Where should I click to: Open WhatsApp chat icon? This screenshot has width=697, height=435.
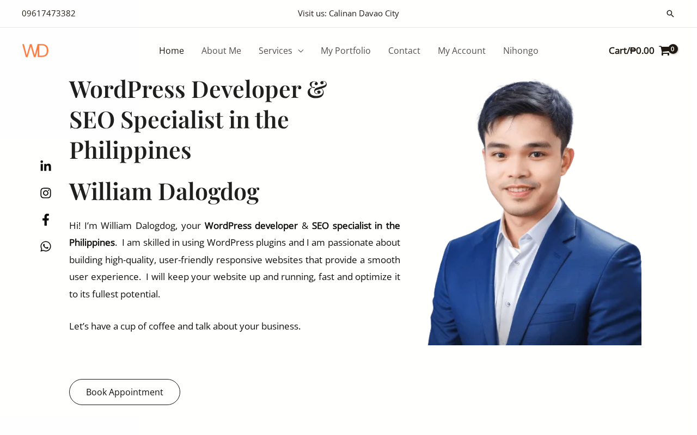point(46,246)
